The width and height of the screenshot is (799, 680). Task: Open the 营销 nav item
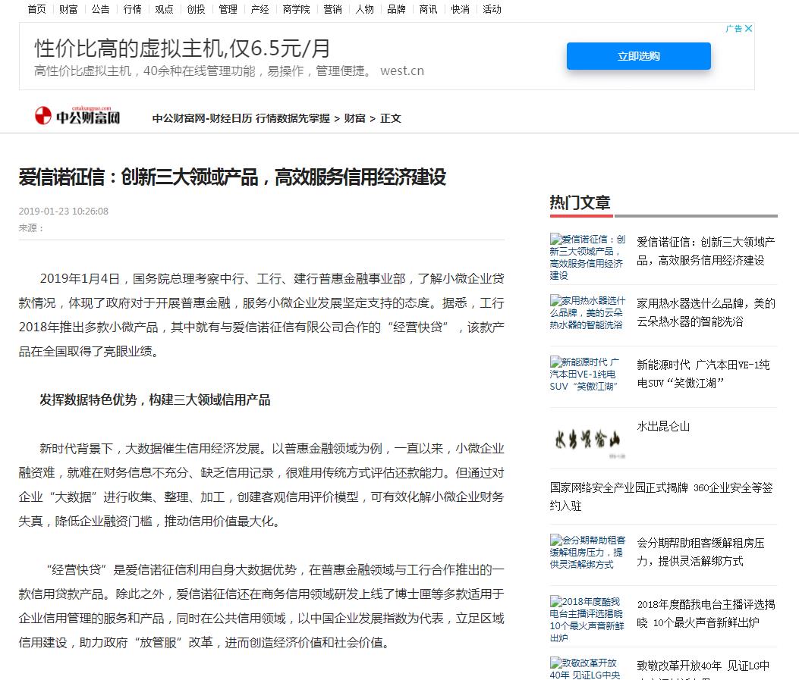click(x=333, y=9)
